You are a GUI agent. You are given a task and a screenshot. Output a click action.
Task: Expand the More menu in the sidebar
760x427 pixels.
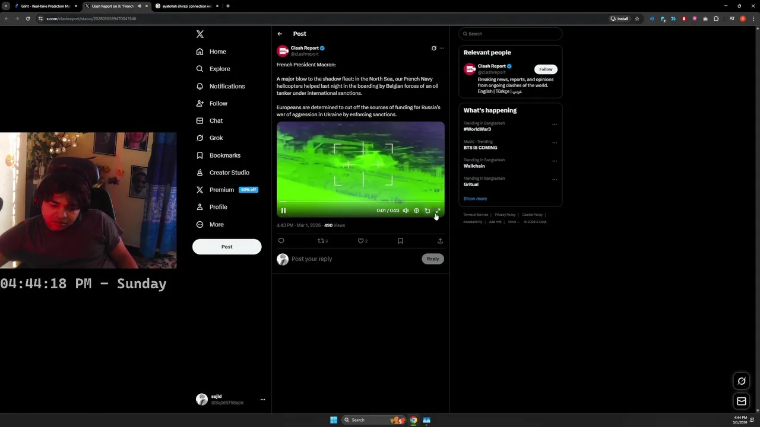(210, 224)
